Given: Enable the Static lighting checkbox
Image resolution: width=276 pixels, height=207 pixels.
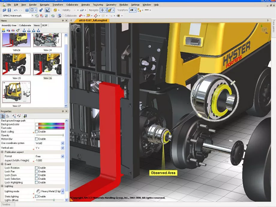Looking at the screenshot, I should coord(36,196).
